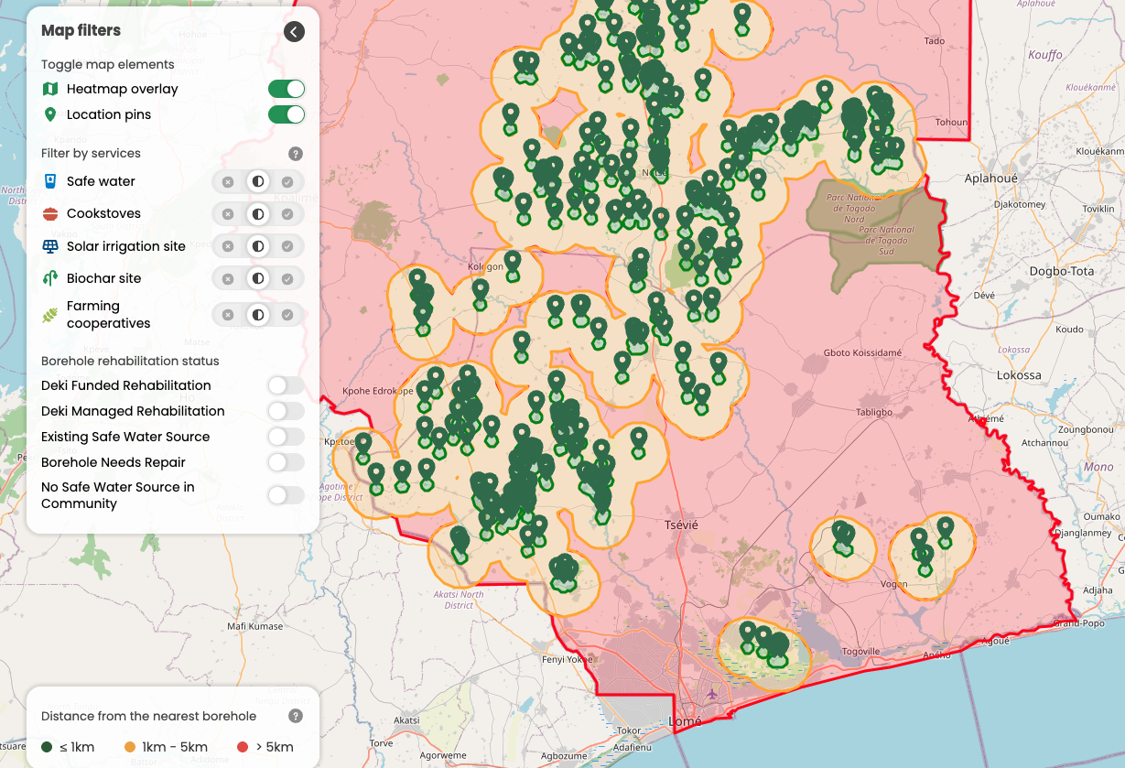Set Safe water filter to neutral half-circle
Screen dimensions: 1125x768
point(258,182)
